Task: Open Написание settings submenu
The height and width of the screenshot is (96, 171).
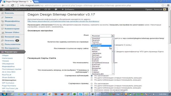Action: (x=7, y=58)
